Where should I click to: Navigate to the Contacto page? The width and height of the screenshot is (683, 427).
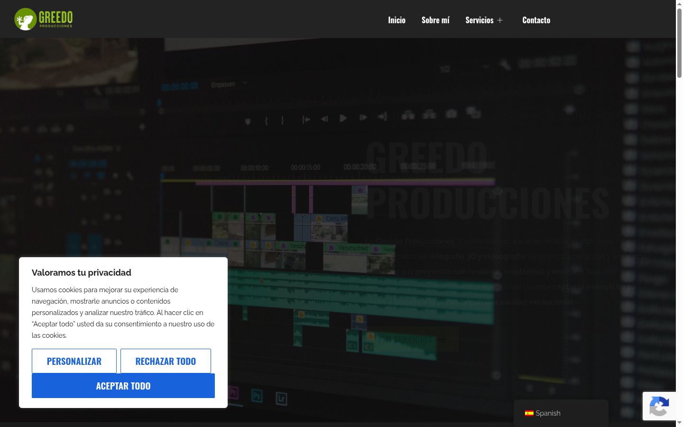pos(536,20)
